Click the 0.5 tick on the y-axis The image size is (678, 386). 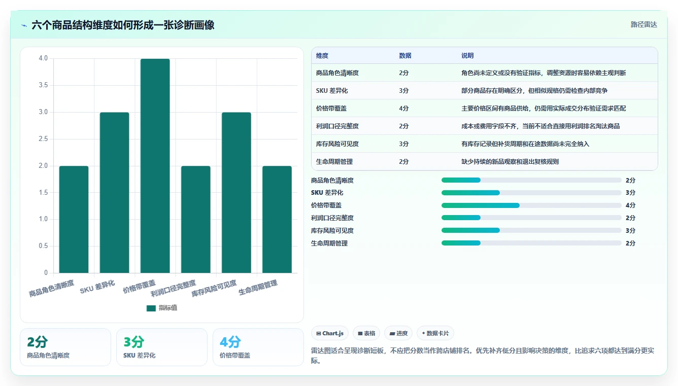tap(43, 246)
